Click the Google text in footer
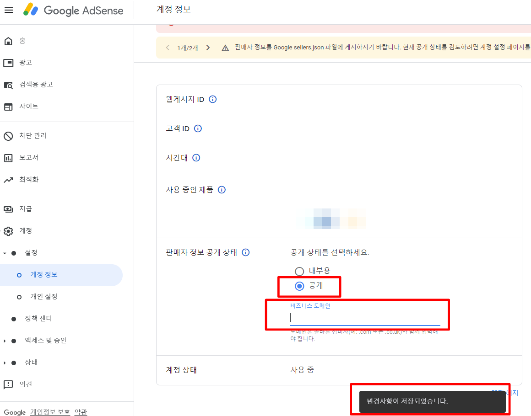 point(15,412)
